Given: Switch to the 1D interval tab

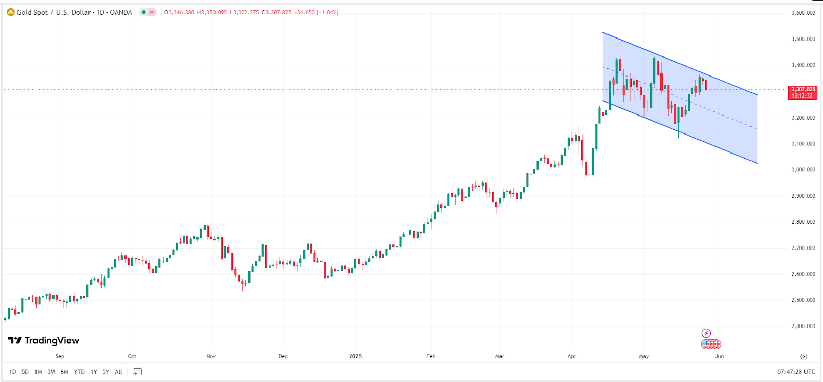Looking at the screenshot, I should 12,371.
